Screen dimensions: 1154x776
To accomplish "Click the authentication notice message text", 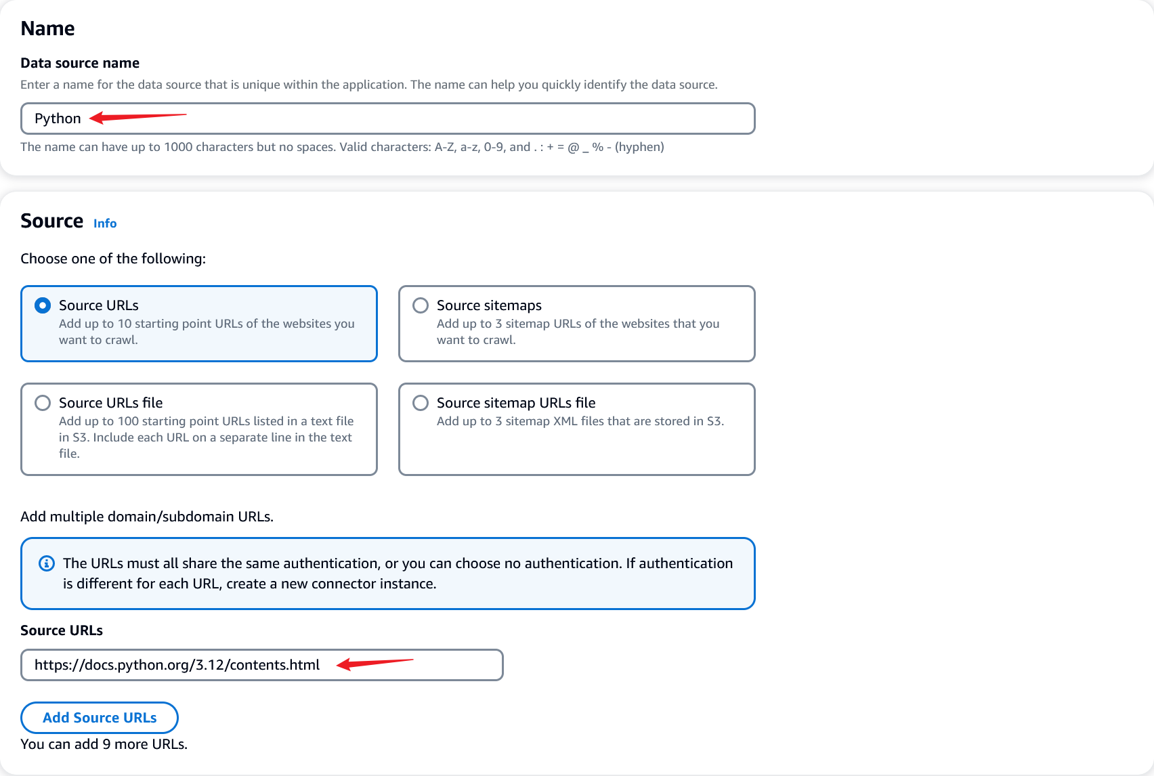I will 398,574.
